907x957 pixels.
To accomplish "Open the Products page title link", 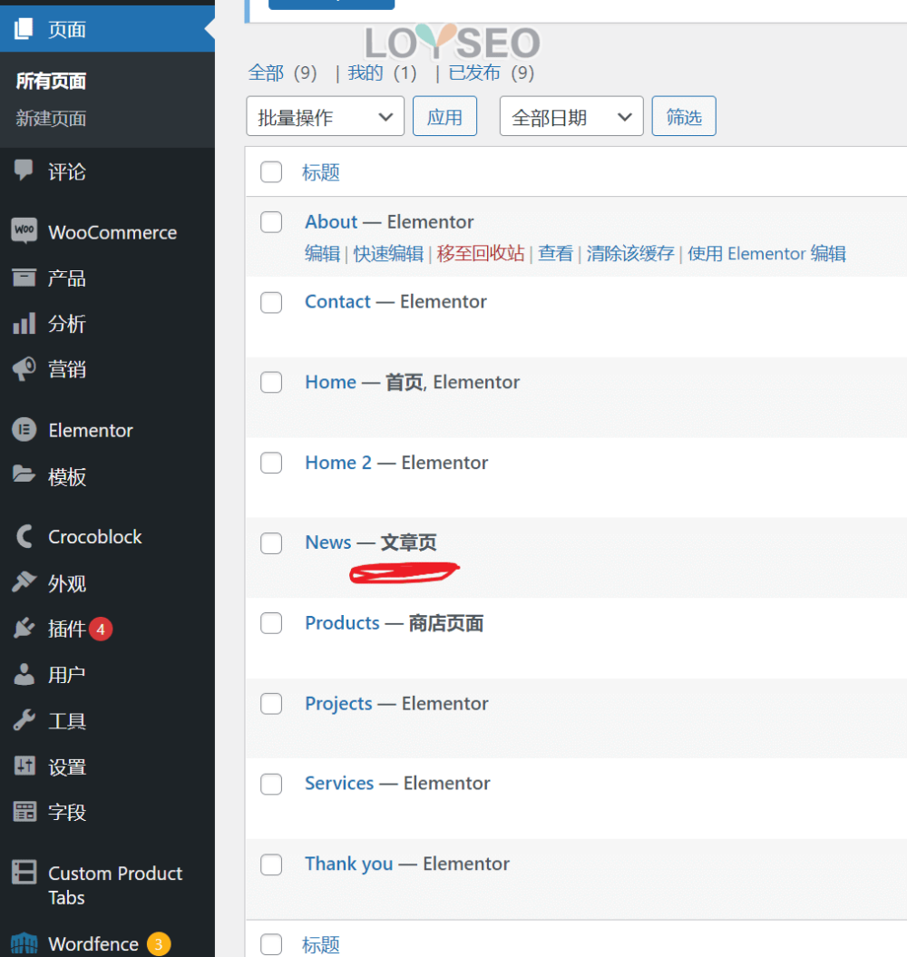I will tap(343, 622).
